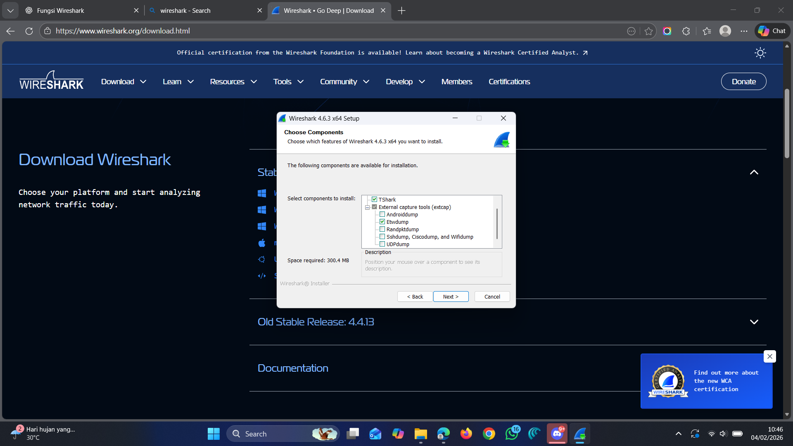
Task: Uncheck the TShark component
Action: (374, 199)
